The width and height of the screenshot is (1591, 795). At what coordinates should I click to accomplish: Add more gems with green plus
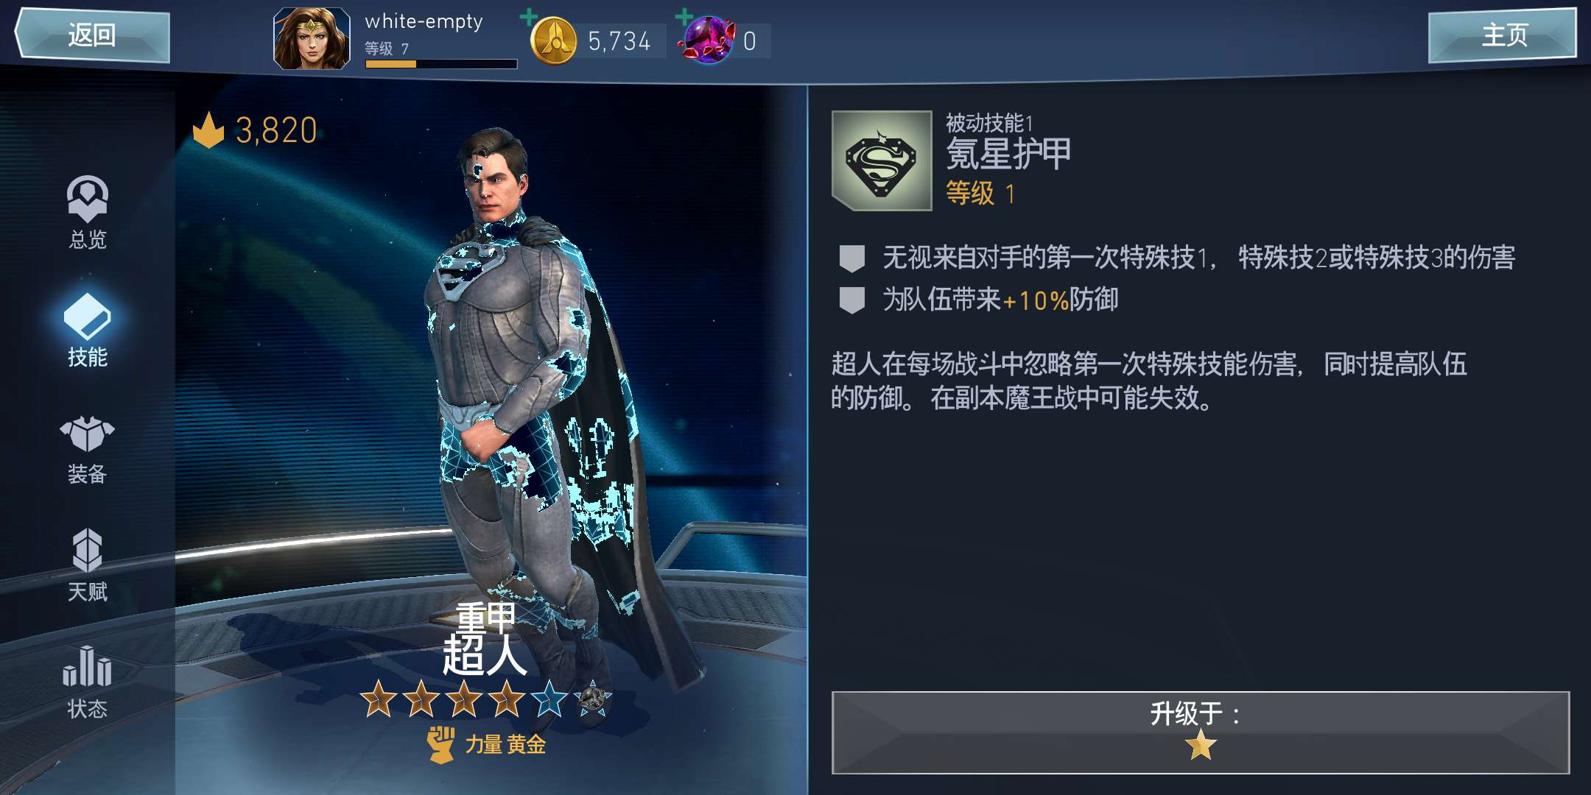tap(684, 16)
